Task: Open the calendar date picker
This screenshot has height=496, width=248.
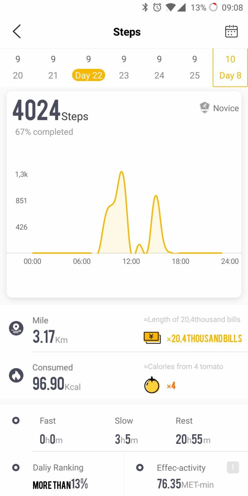Action: (231, 31)
